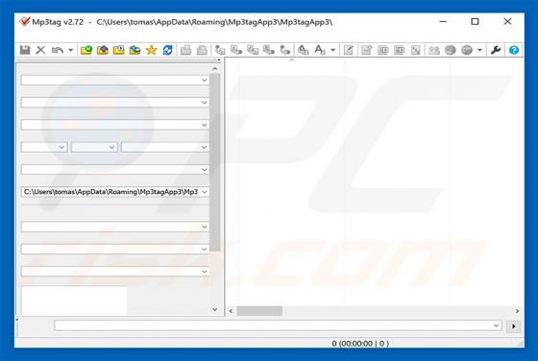Expand the middle combo in the three-field row
Screen dimensions: 538x361
coord(111,148)
